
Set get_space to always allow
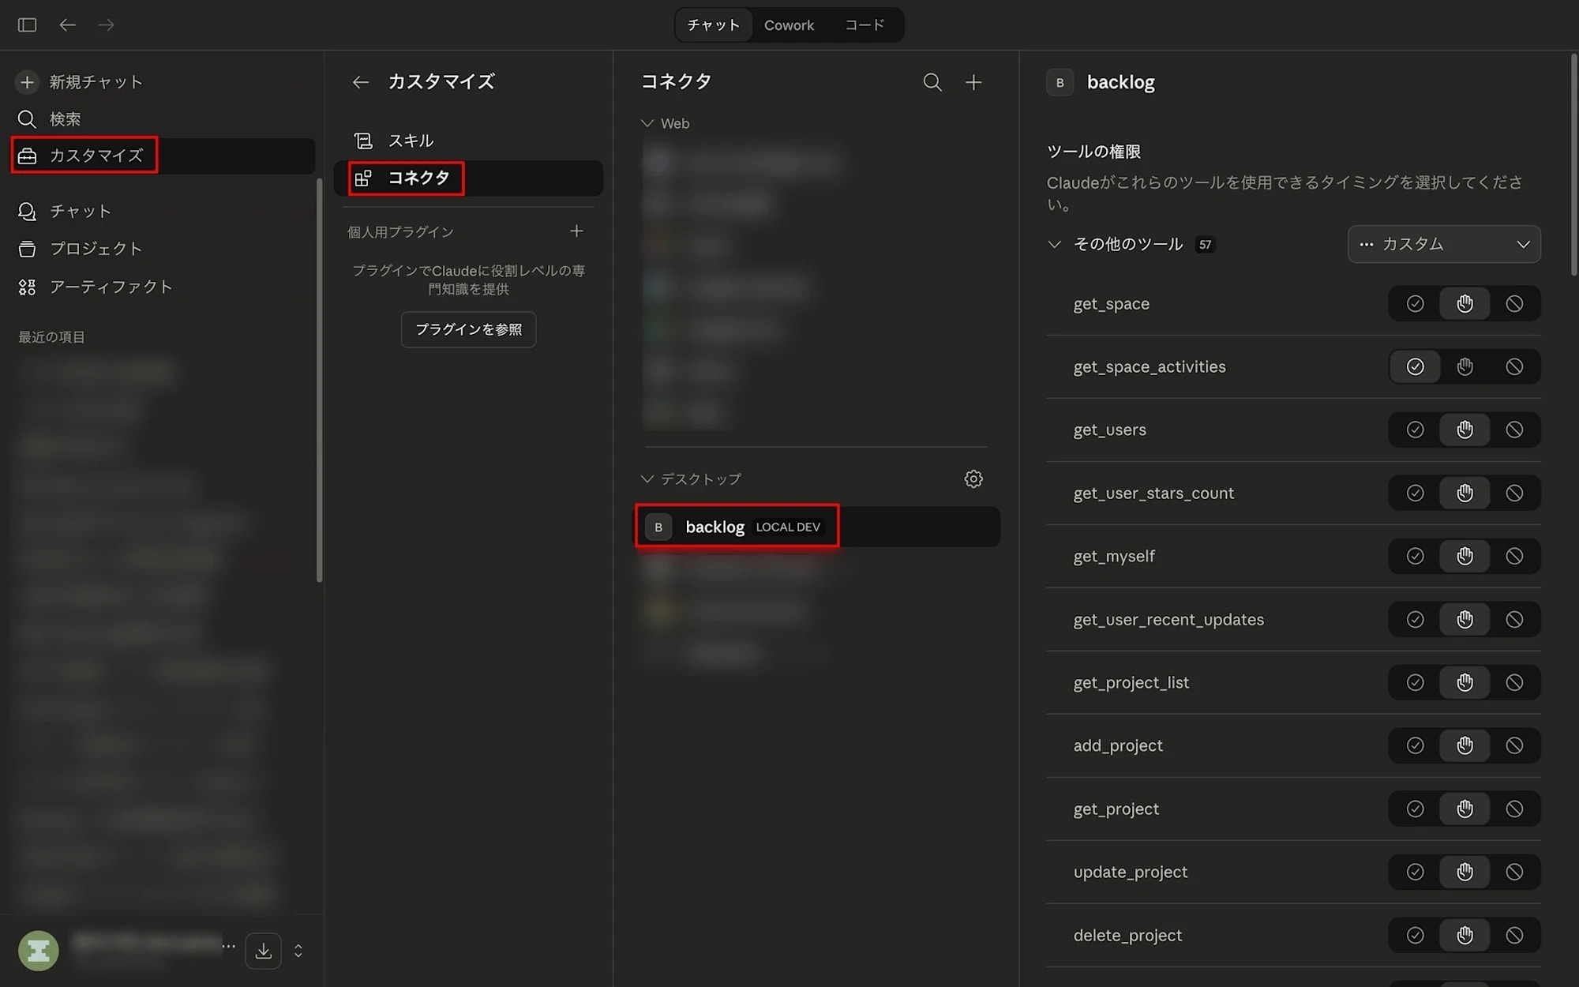[1415, 304]
